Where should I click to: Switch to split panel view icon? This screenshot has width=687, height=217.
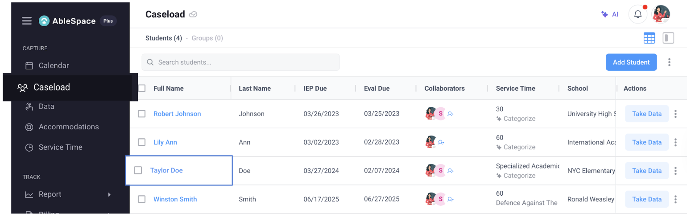click(668, 38)
